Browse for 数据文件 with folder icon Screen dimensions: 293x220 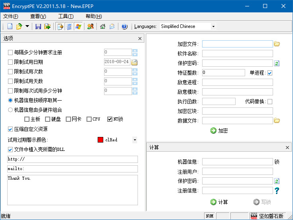[x=277, y=121]
